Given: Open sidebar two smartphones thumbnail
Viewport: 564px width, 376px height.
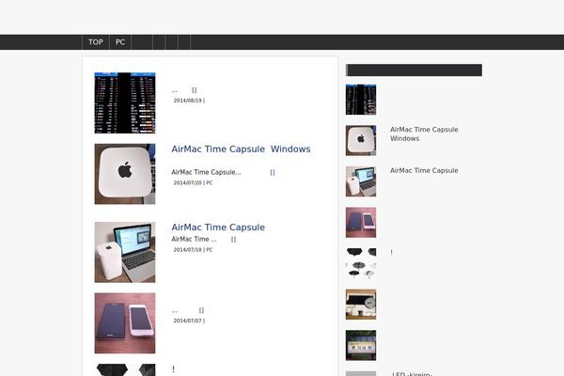Looking at the screenshot, I should (x=361, y=223).
